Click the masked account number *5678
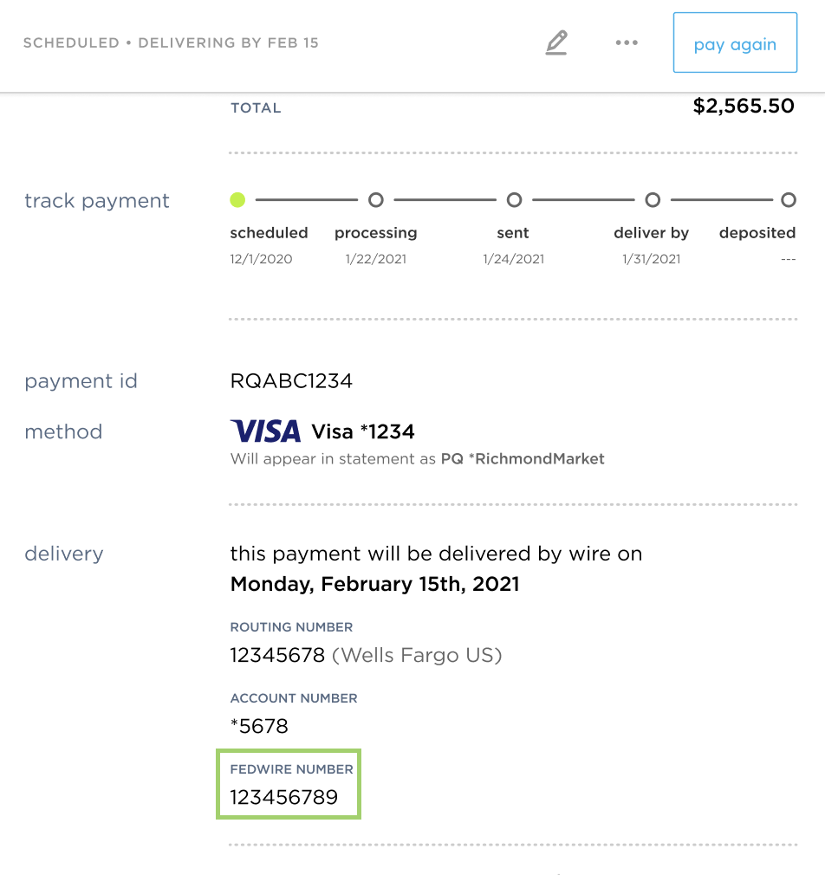Image resolution: width=825 pixels, height=875 pixels. tap(259, 726)
